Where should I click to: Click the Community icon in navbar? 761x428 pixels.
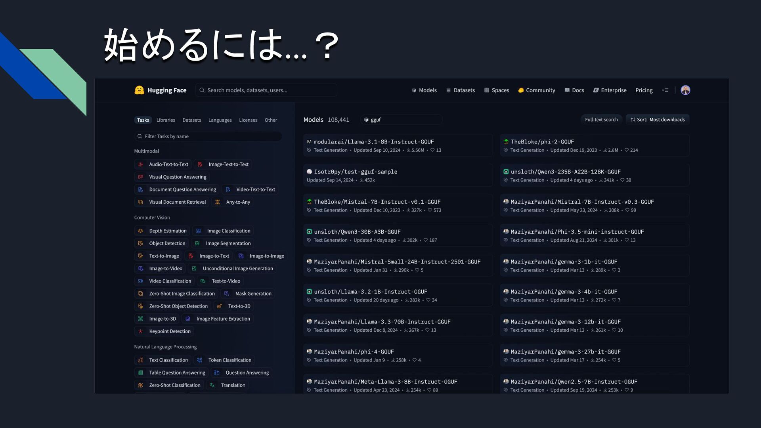(x=521, y=90)
